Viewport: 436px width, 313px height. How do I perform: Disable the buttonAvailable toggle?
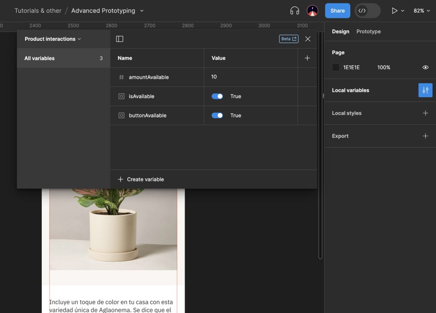pos(217,115)
